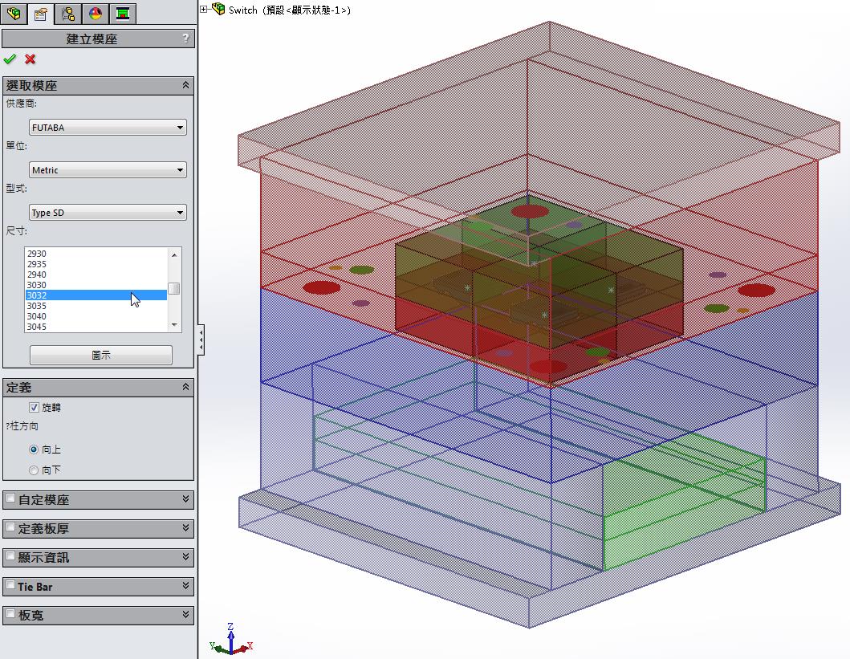Screen dimensions: 850x659
Task: Open the FUTABA supplier dropdown
Action: click(108, 128)
